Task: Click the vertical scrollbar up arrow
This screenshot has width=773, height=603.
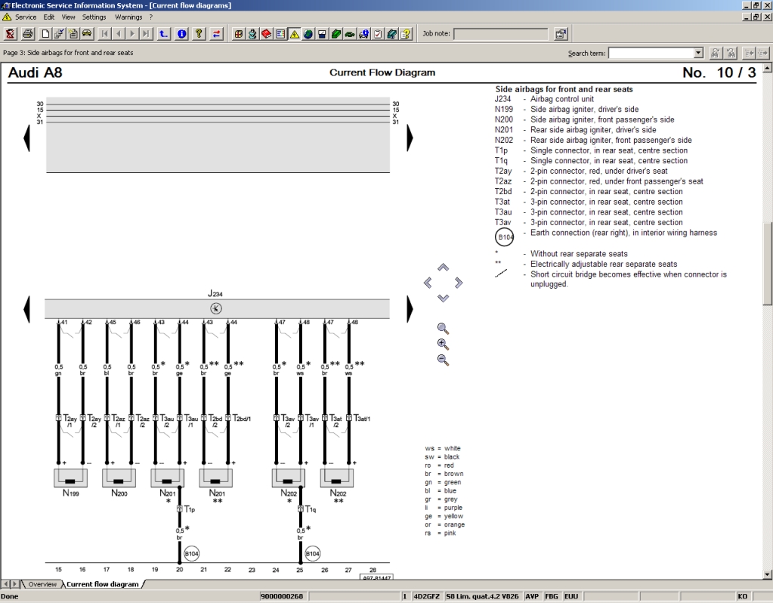Action: pyautogui.click(x=768, y=69)
